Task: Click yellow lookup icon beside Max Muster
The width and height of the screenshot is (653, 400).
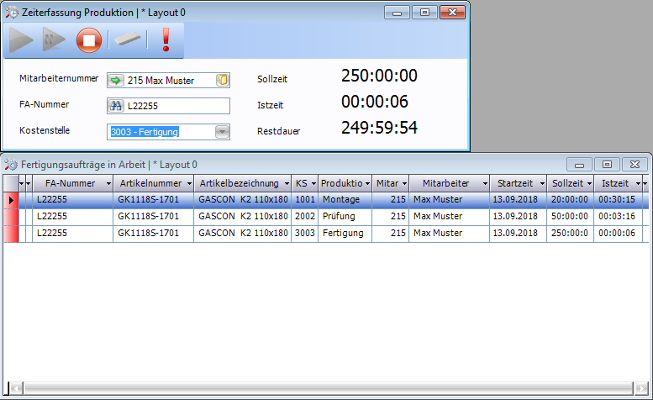Action: click(x=223, y=81)
